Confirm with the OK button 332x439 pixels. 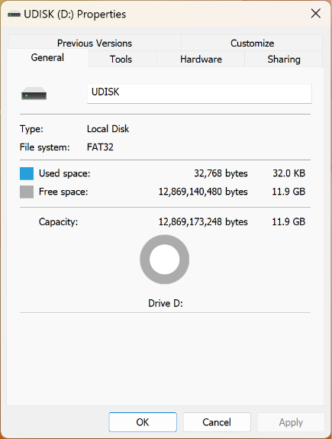pyautogui.click(x=143, y=422)
